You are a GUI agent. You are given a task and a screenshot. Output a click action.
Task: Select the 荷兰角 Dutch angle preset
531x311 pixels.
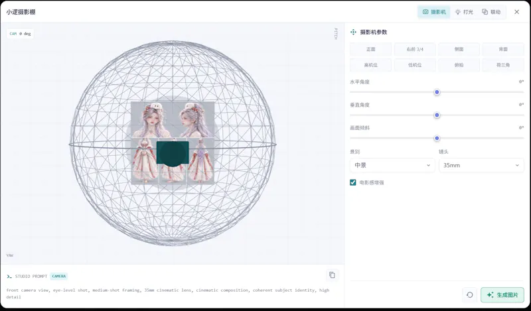pos(503,65)
